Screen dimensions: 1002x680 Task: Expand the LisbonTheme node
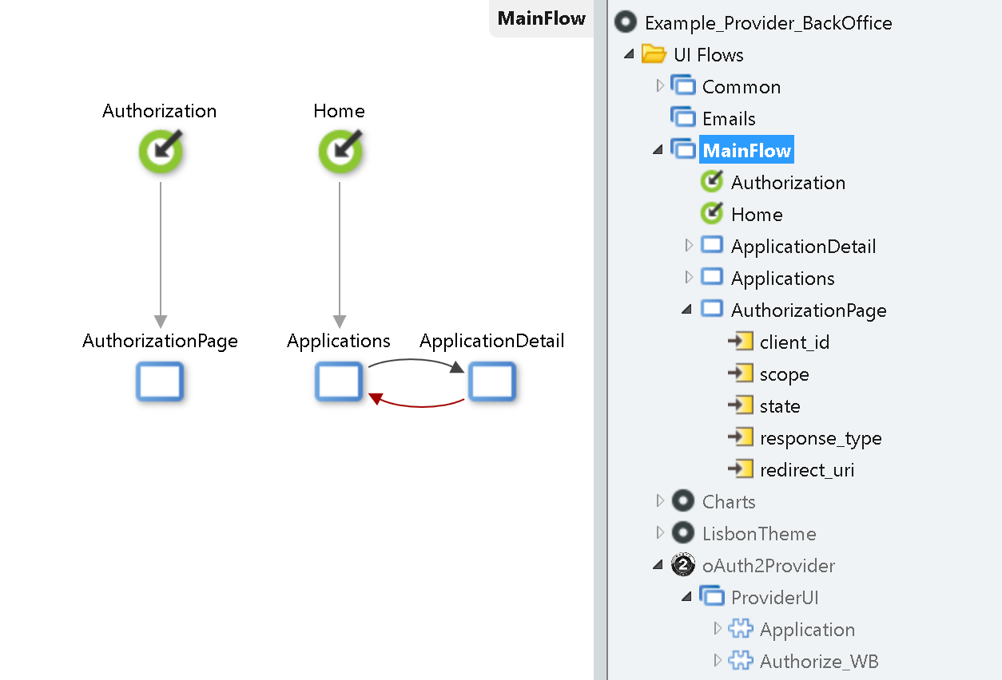(x=660, y=533)
